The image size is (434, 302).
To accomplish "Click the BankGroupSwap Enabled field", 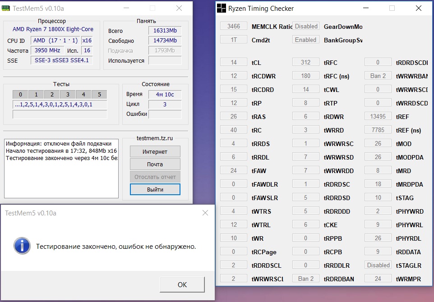I will [306, 40].
